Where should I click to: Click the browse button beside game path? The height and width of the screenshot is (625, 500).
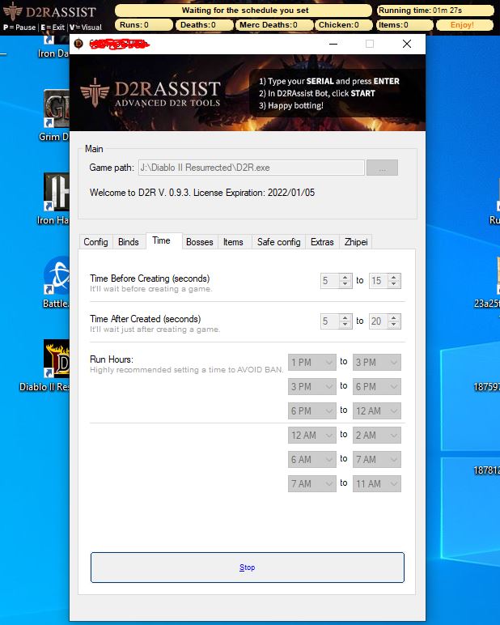pyautogui.click(x=382, y=168)
